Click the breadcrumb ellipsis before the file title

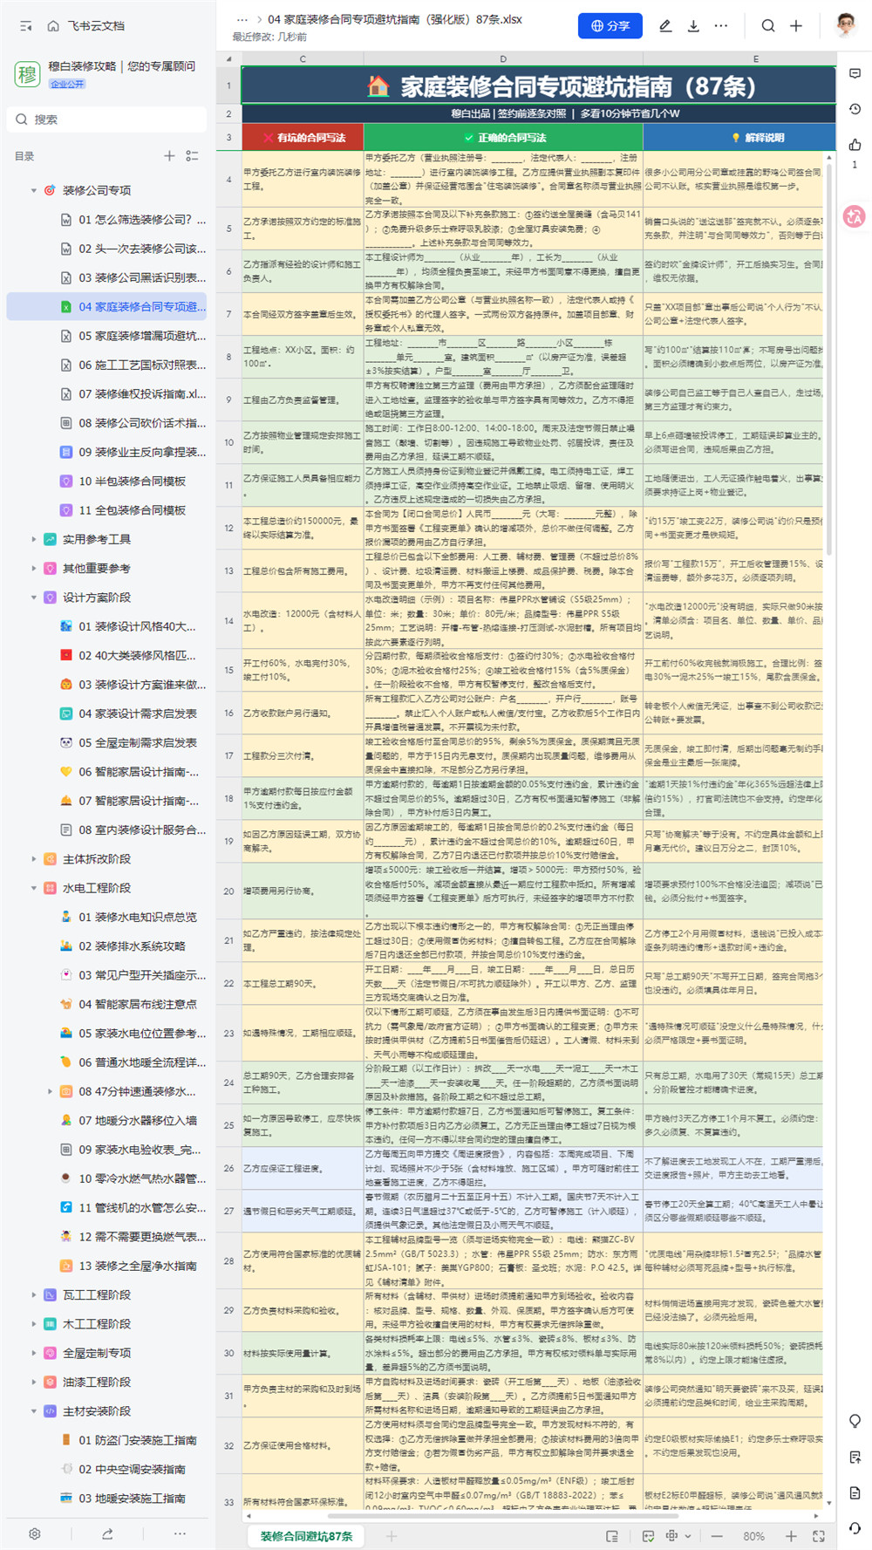point(243,19)
